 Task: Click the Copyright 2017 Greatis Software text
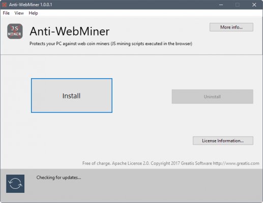[x=181, y=163]
